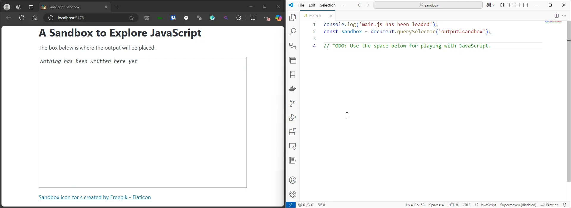Open the Selection menu in VS Code
Viewport: 571px width, 208px height.
coord(328,5)
